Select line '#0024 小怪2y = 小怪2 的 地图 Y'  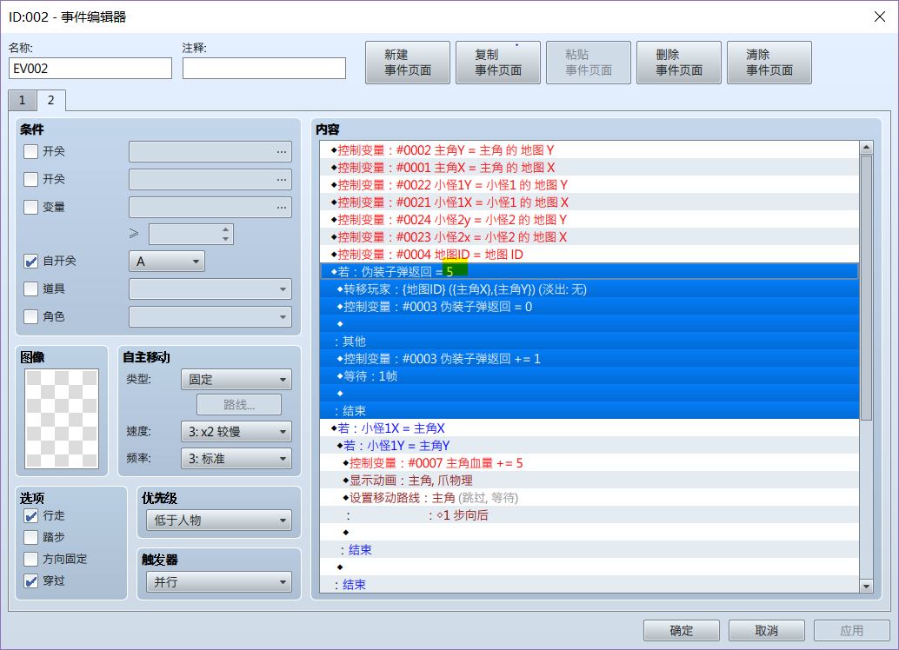click(589, 220)
